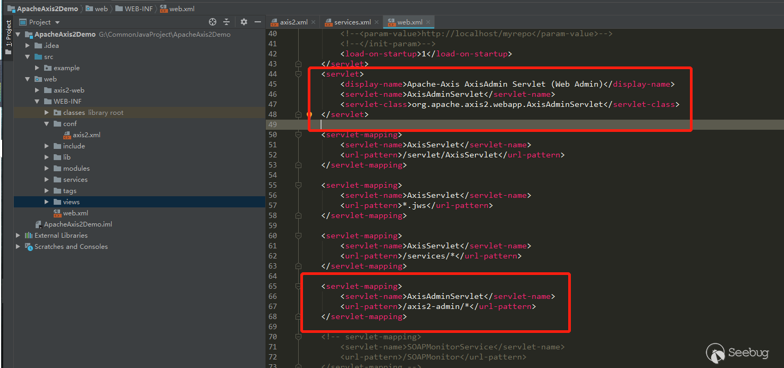The image size is (784, 368).
Task: Hide the Project tool window
Action: (258, 22)
